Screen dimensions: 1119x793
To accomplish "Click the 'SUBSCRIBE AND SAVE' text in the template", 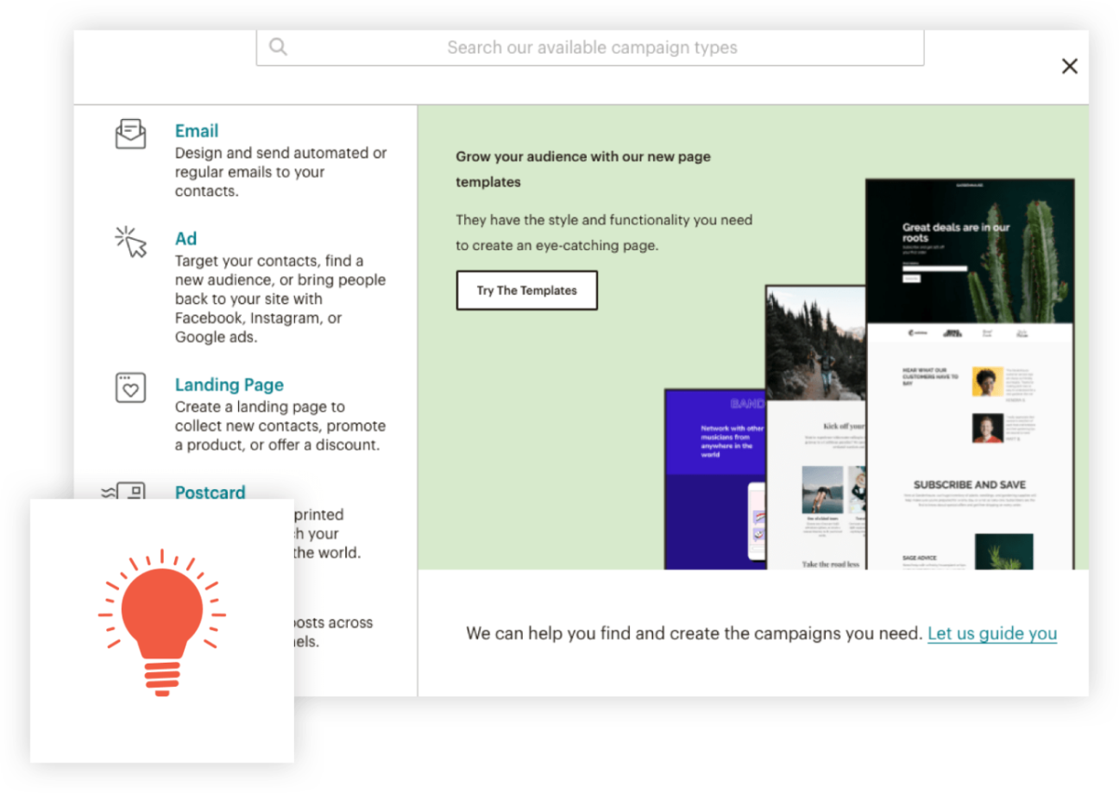I will [970, 485].
